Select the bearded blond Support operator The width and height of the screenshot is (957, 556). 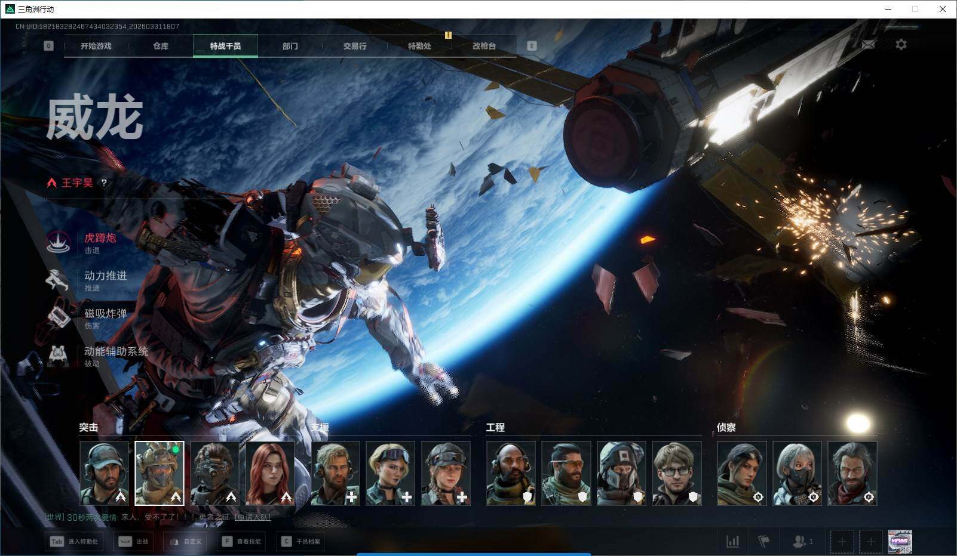(x=336, y=473)
